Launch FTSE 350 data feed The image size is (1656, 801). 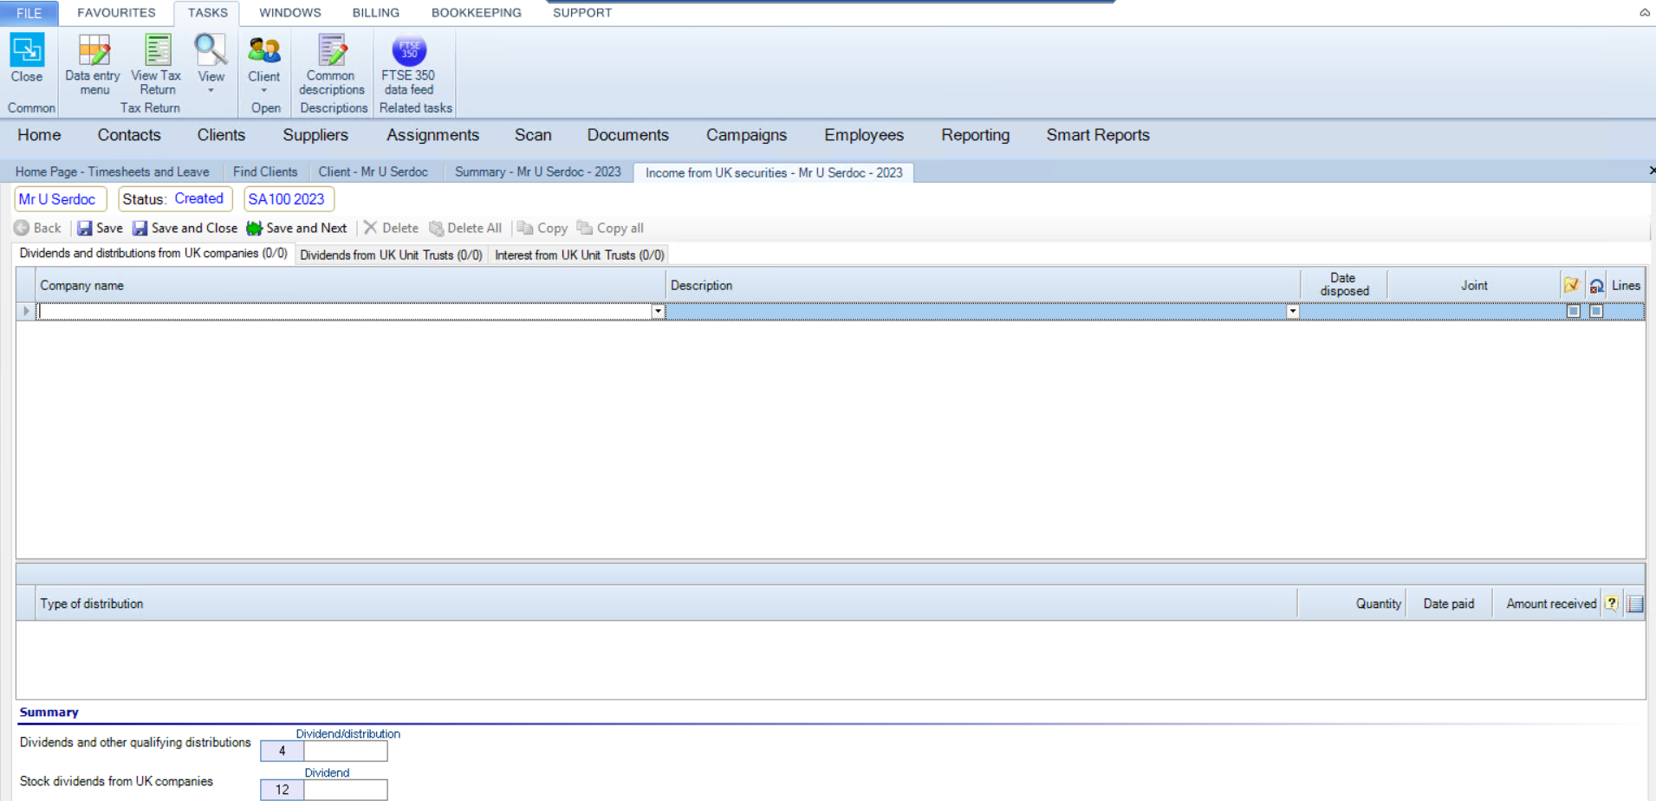pos(409,65)
